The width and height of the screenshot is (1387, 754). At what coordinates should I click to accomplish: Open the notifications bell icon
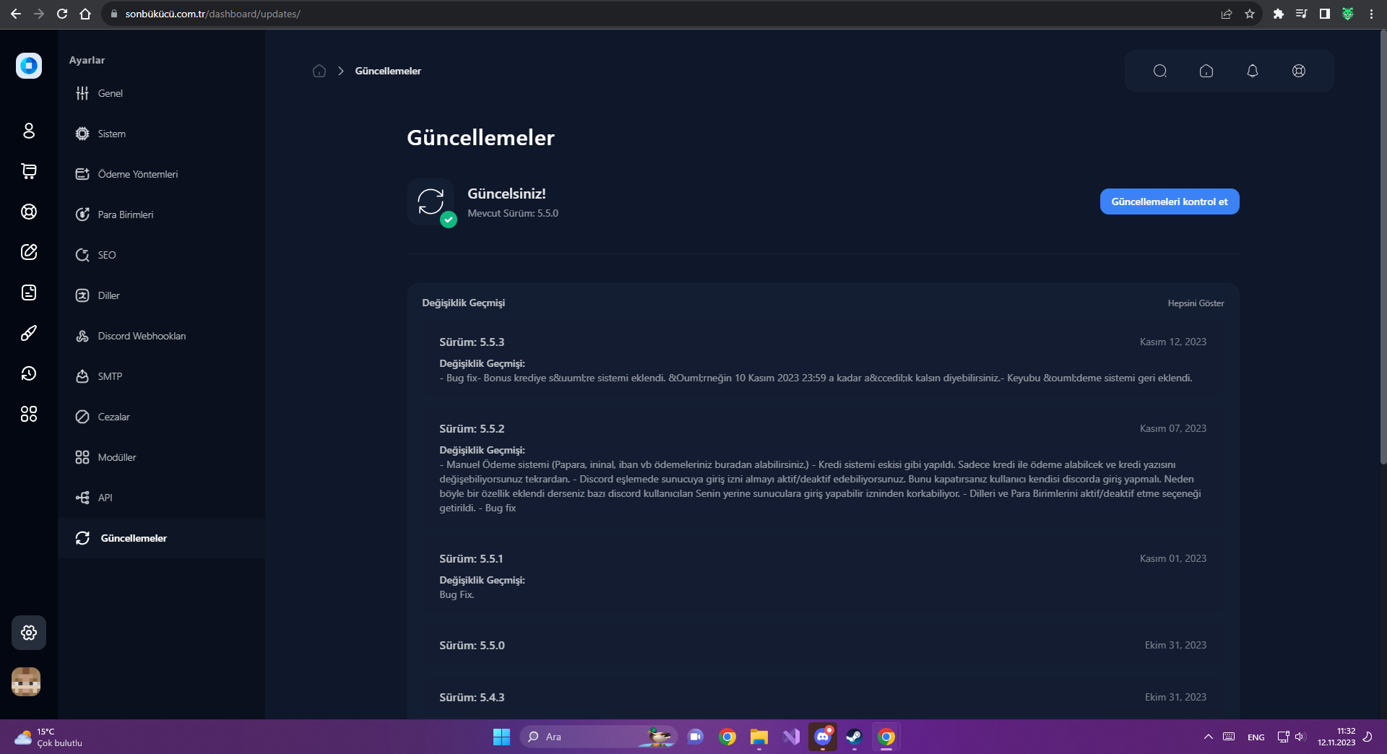pos(1253,71)
